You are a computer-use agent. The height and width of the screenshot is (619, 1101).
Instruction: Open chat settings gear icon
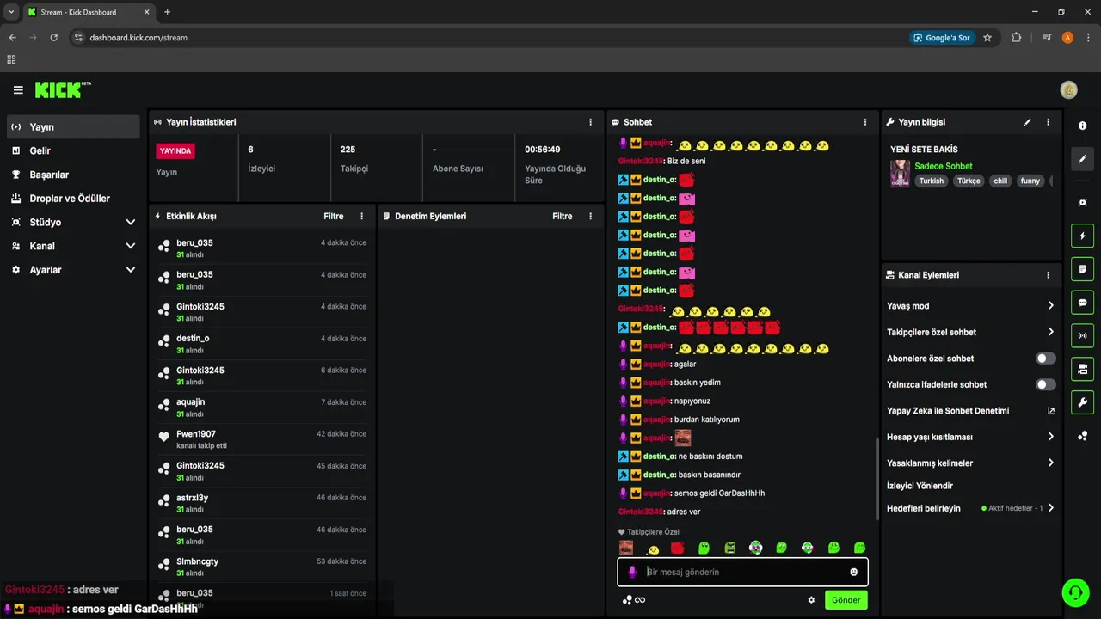[x=810, y=600]
